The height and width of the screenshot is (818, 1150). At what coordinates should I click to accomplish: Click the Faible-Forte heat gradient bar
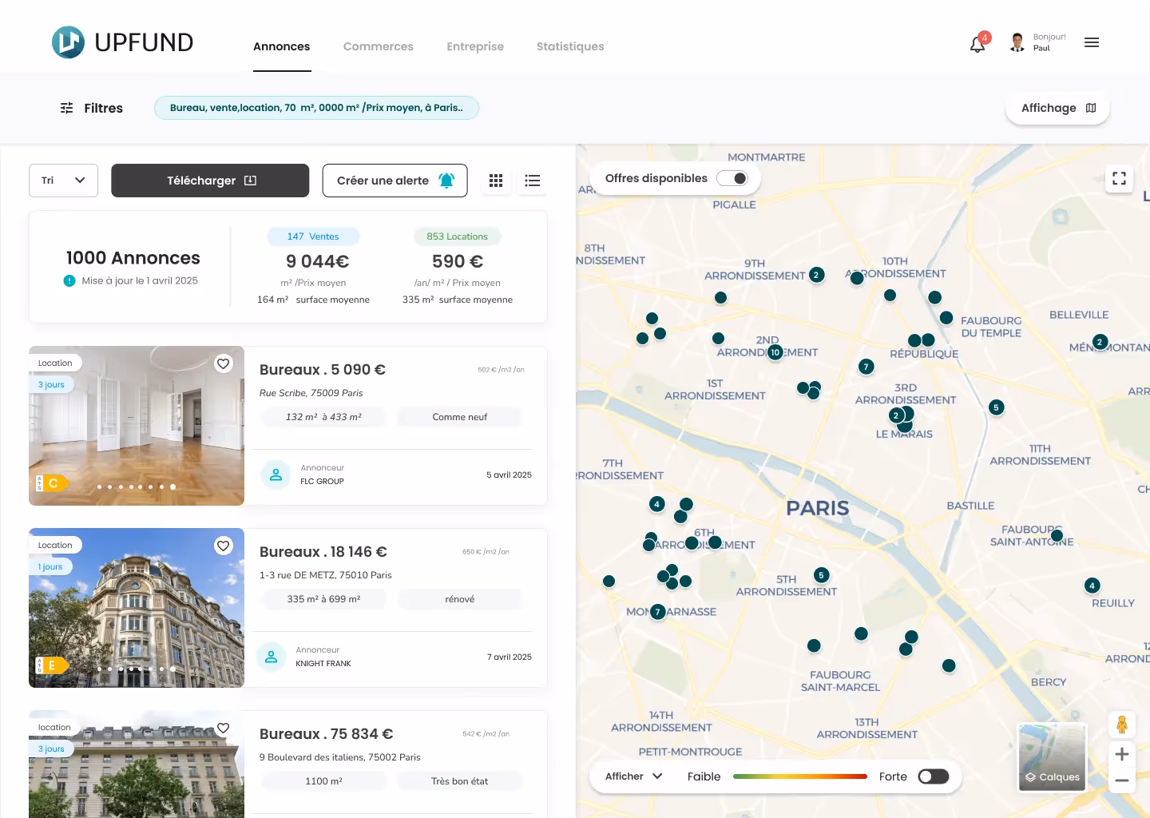point(799,776)
